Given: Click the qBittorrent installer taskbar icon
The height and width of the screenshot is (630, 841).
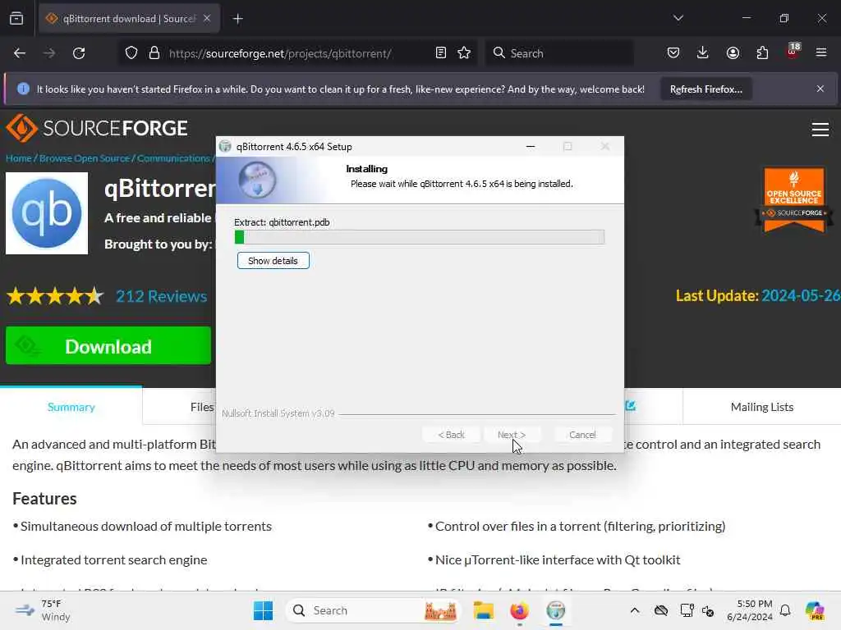Looking at the screenshot, I should (x=556, y=610).
